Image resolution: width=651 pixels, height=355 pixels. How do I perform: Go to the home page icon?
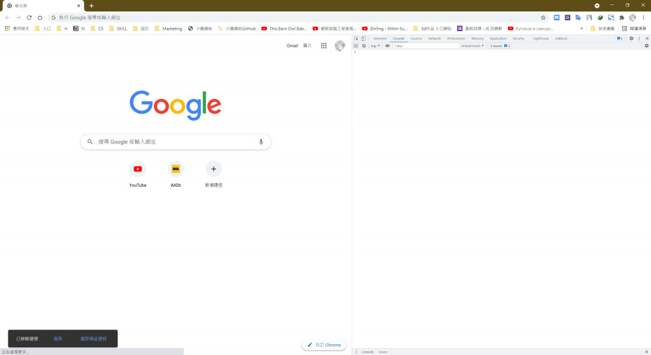pos(40,17)
